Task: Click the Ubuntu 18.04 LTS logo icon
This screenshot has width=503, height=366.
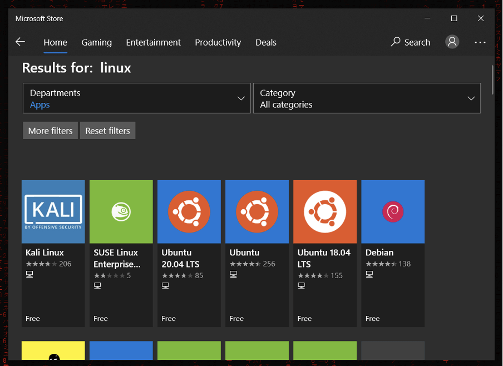Action: pos(325,211)
